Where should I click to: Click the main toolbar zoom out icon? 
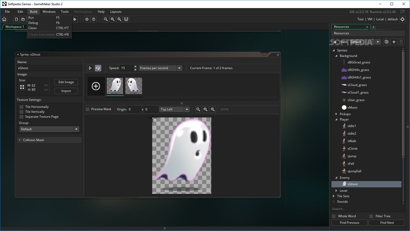pos(106,19)
